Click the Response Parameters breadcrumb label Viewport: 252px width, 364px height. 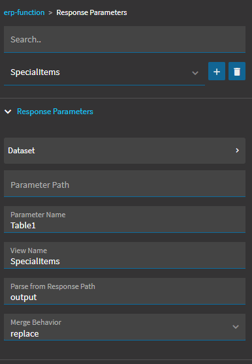coord(92,12)
